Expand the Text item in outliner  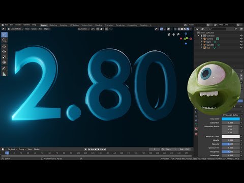coord(201,48)
